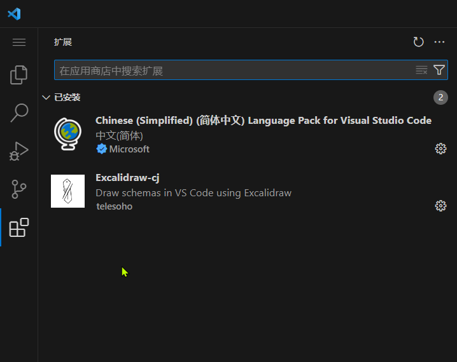Image resolution: width=457 pixels, height=362 pixels.
Task: Click the installed count badge 2
Action: 440,97
